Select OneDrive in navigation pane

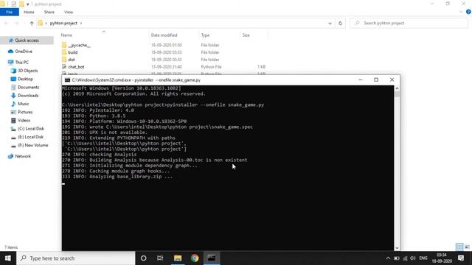click(x=24, y=52)
